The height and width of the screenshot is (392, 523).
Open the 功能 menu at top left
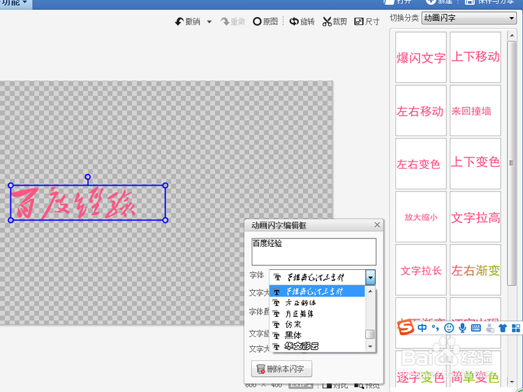[x=14, y=3]
